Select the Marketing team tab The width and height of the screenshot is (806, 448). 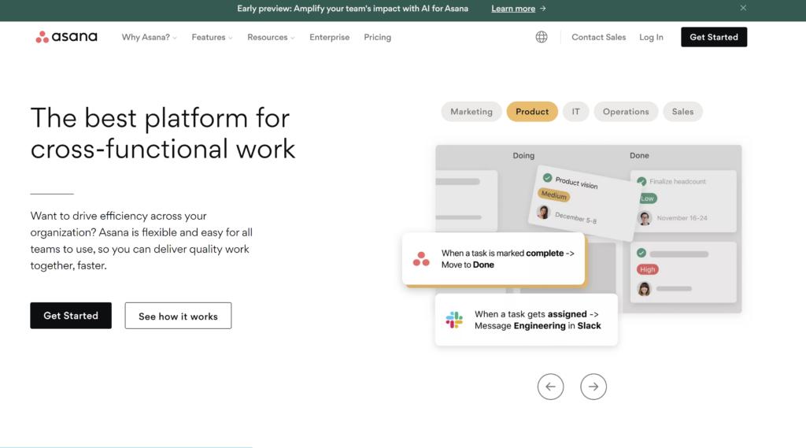[471, 112]
